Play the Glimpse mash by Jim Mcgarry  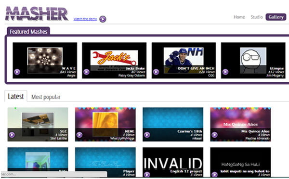click(225, 72)
